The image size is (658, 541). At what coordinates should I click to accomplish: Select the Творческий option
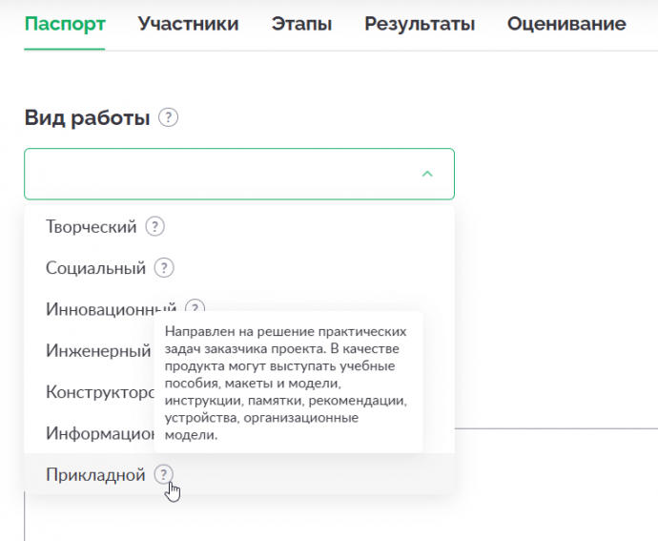92,227
